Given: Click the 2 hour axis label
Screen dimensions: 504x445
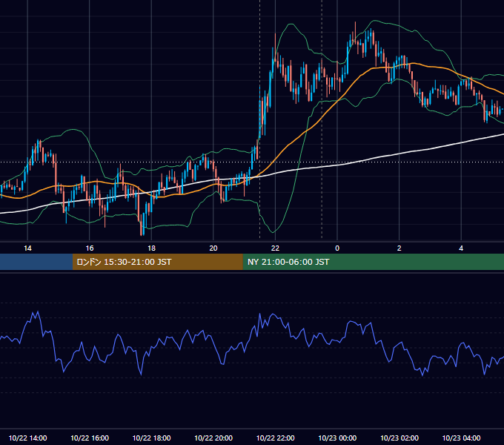Looking at the screenshot, I should pyautogui.click(x=399, y=248).
